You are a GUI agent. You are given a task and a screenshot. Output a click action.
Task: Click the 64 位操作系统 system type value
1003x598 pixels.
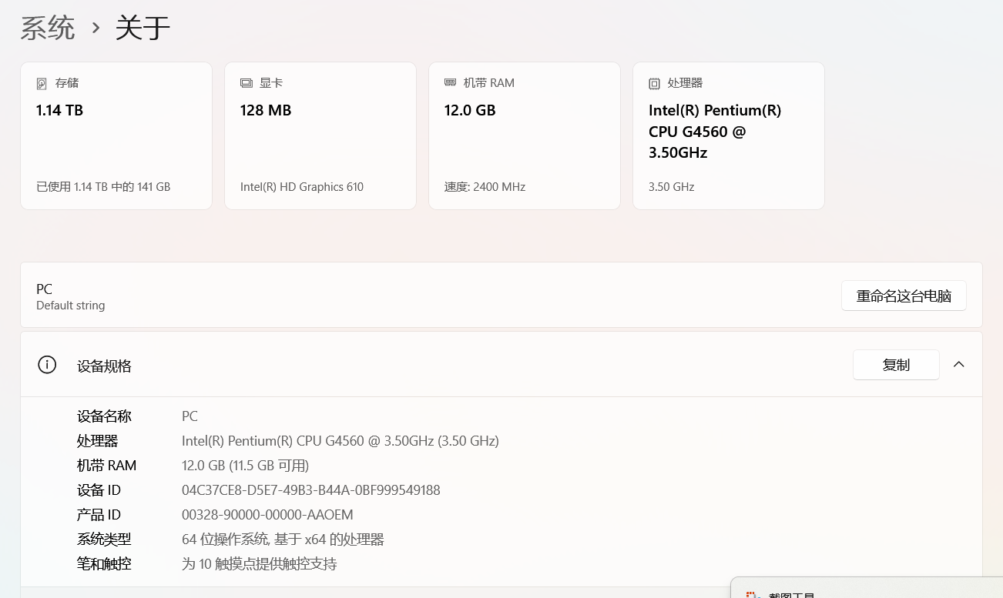point(283,540)
